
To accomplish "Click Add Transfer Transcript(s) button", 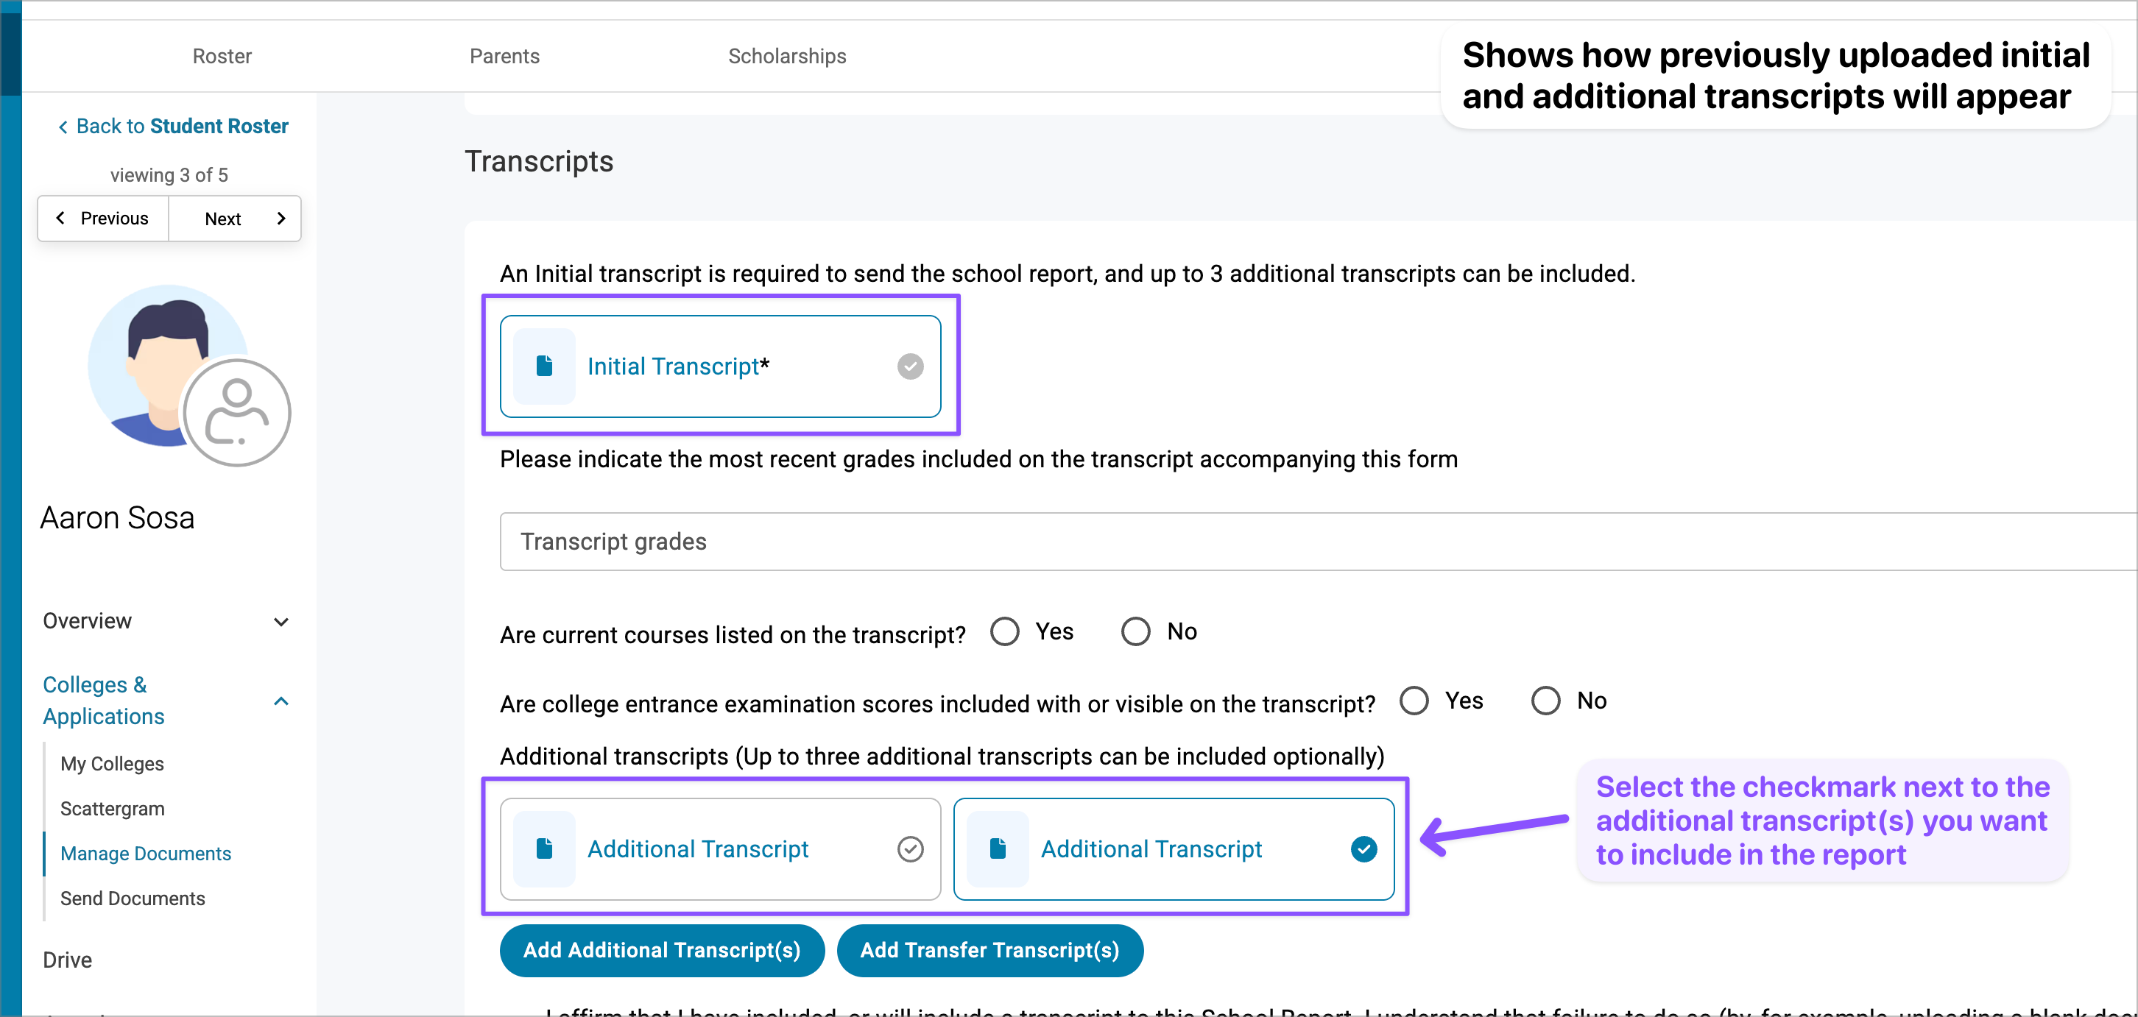I will [989, 950].
